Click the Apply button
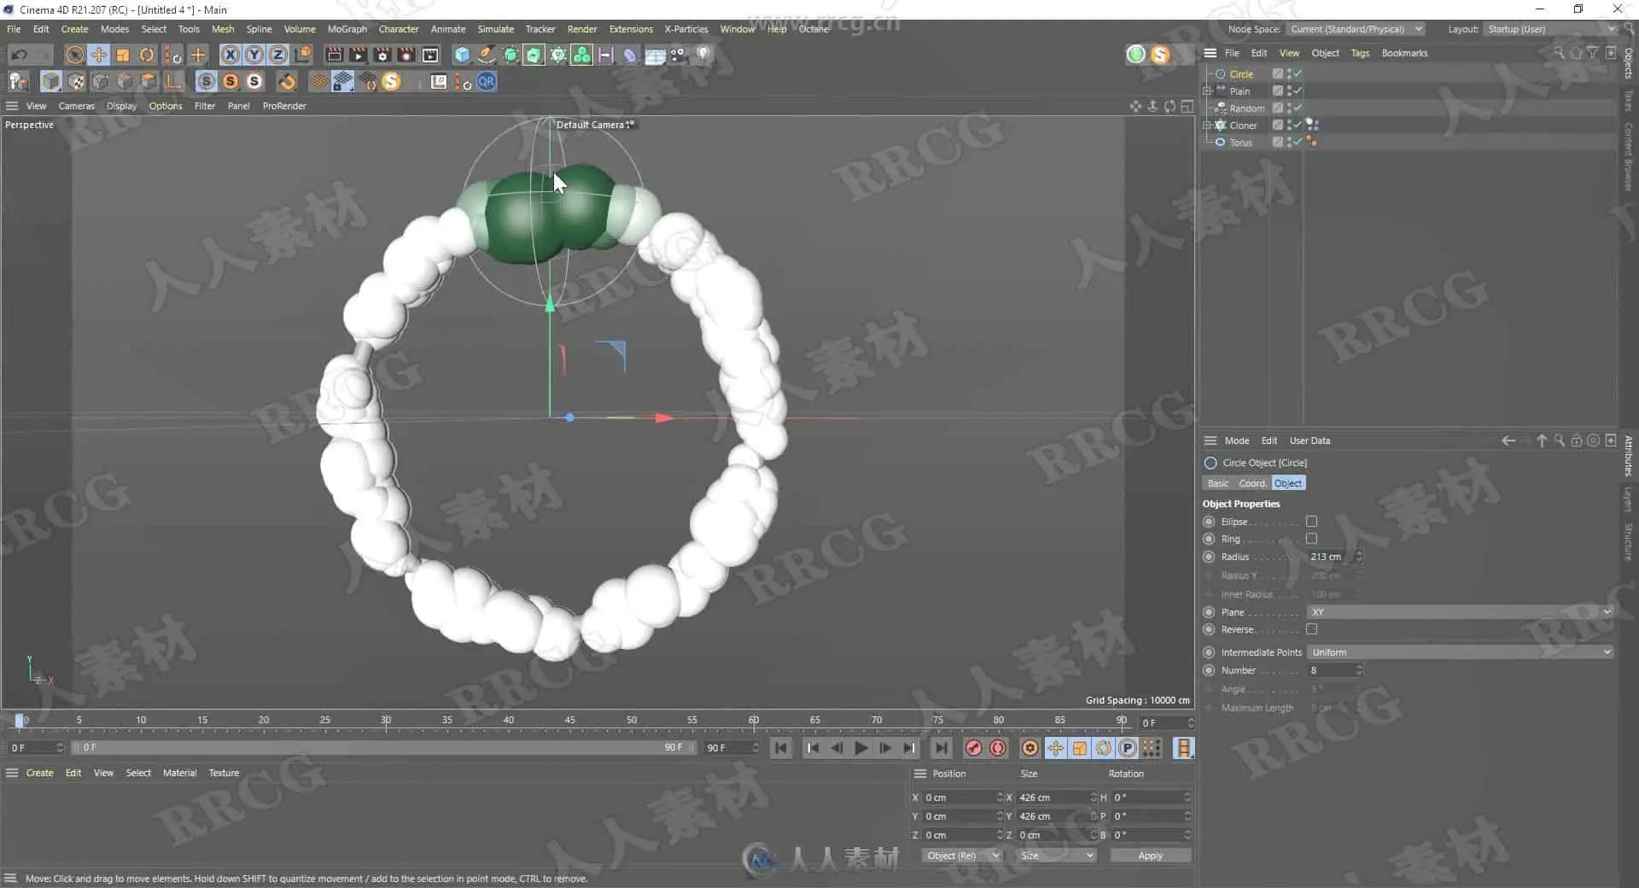 click(x=1150, y=856)
